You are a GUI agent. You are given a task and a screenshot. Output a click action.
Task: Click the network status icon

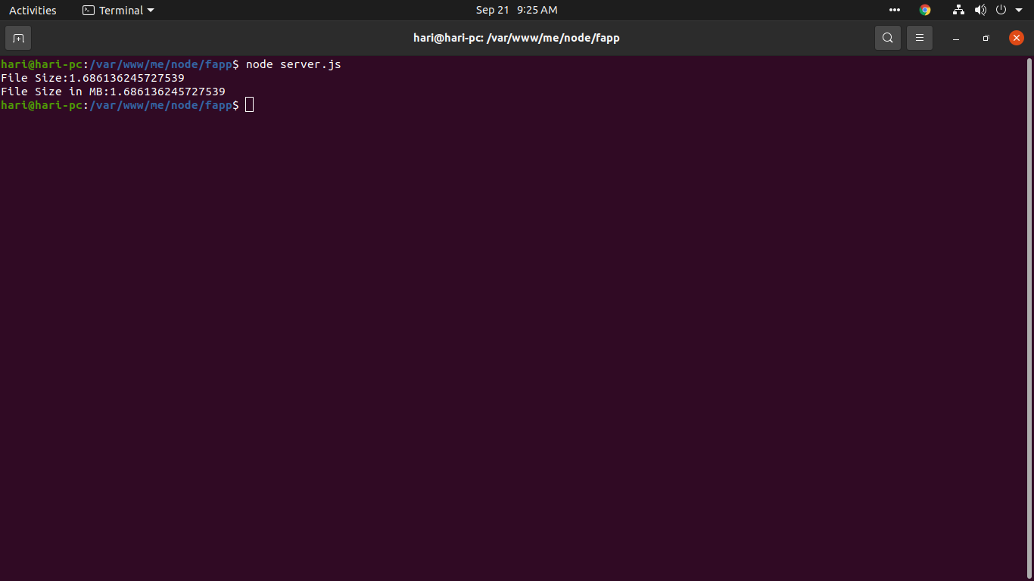click(958, 10)
